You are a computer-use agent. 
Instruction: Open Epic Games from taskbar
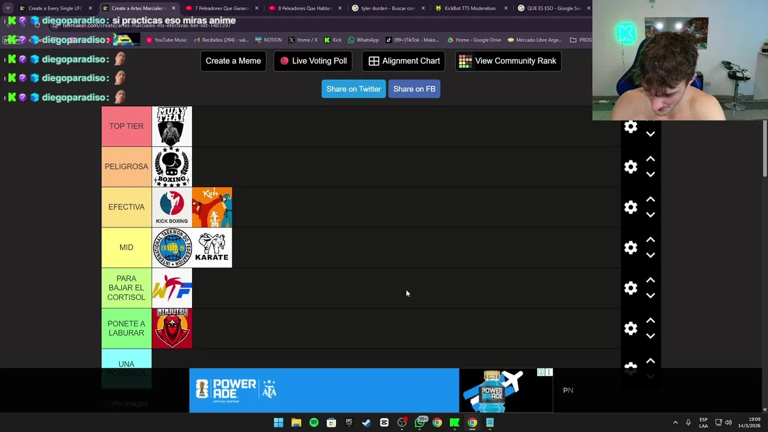pyautogui.click(x=349, y=422)
